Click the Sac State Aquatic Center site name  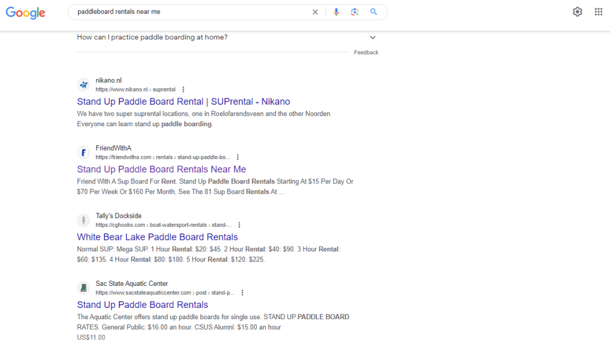132,283
